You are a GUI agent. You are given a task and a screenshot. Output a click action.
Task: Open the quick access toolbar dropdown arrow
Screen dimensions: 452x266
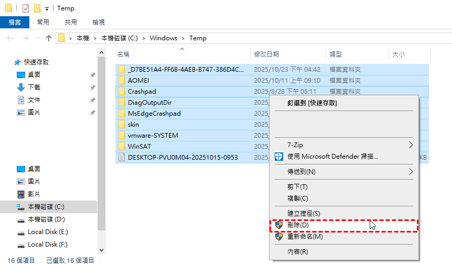tap(47, 9)
